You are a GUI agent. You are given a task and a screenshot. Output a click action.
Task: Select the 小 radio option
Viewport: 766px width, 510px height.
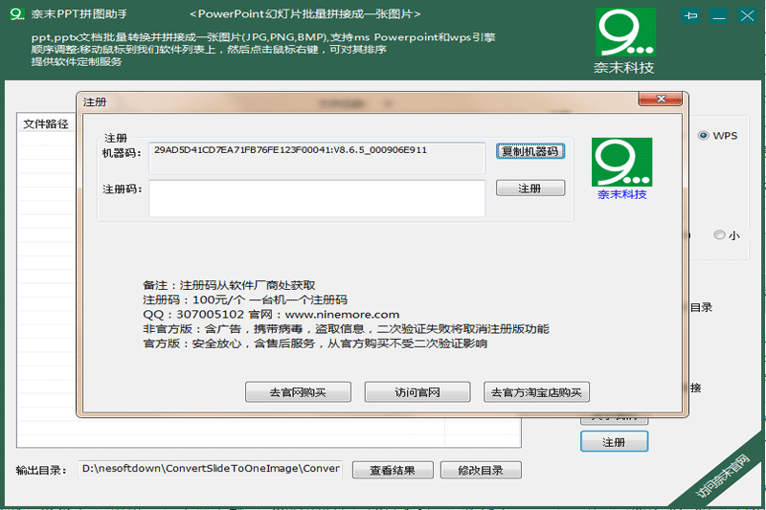coord(719,235)
